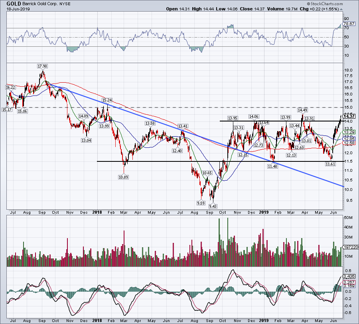The height and width of the screenshot is (324, 359).
Task: Click the 13.41 price label
Action: (x=183, y=126)
